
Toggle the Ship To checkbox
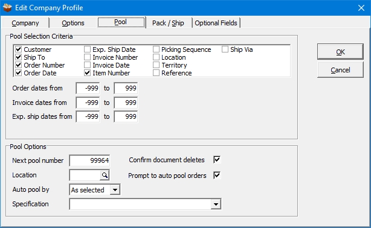pos(19,57)
